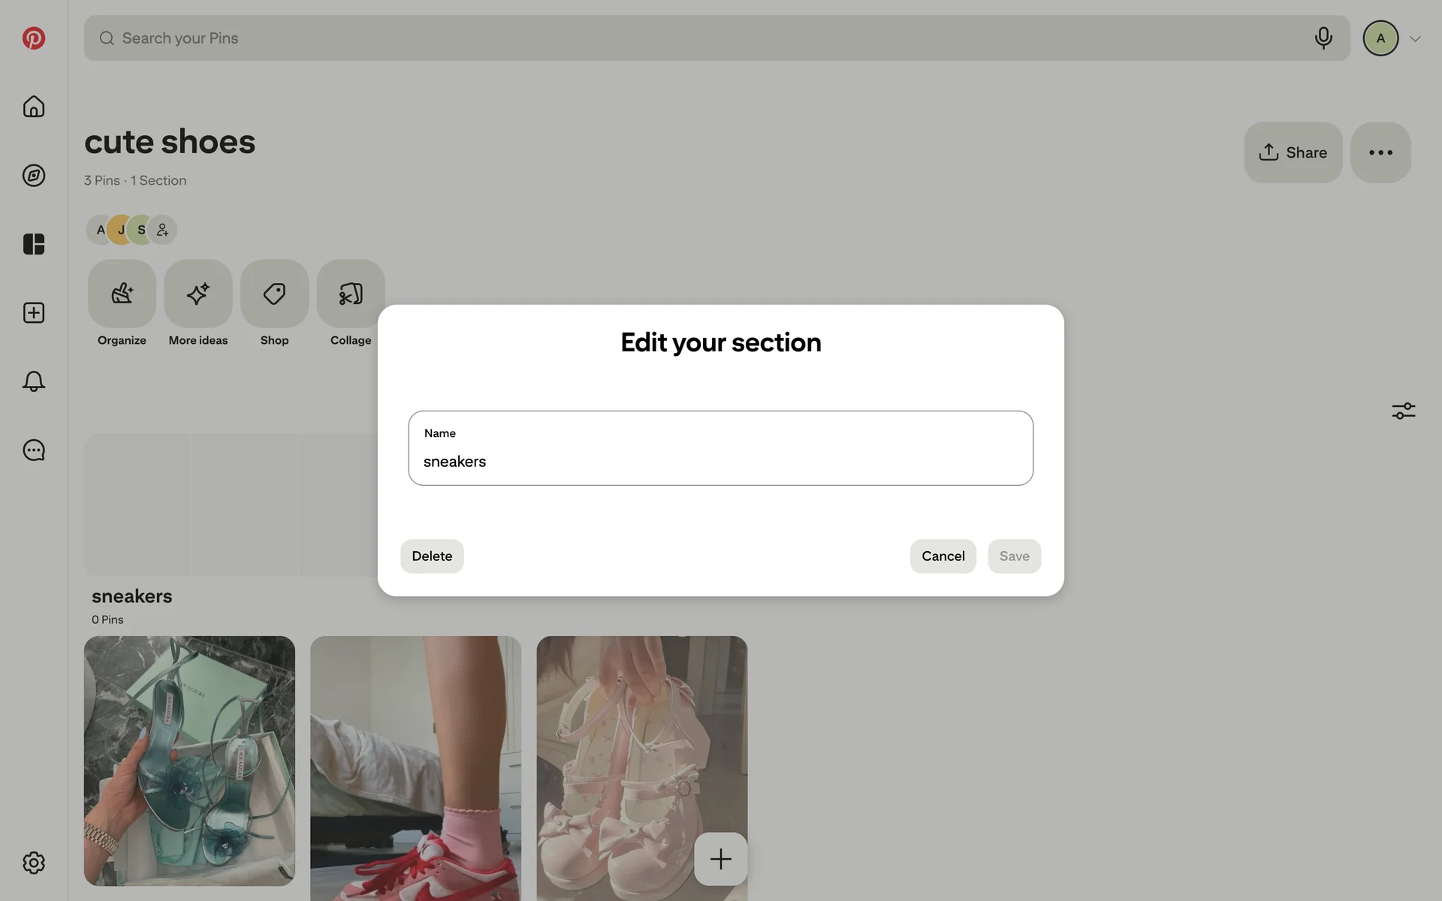Image resolution: width=1442 pixels, height=901 pixels.
Task: Open notifications bell icon
Action: pos(34,381)
